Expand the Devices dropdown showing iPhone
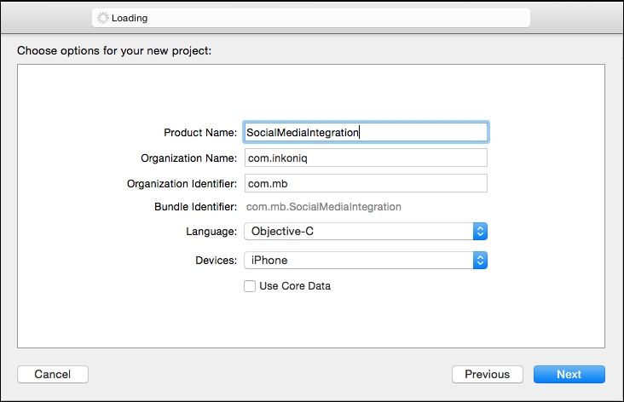Image resolution: width=624 pixels, height=402 pixels. pos(358,261)
